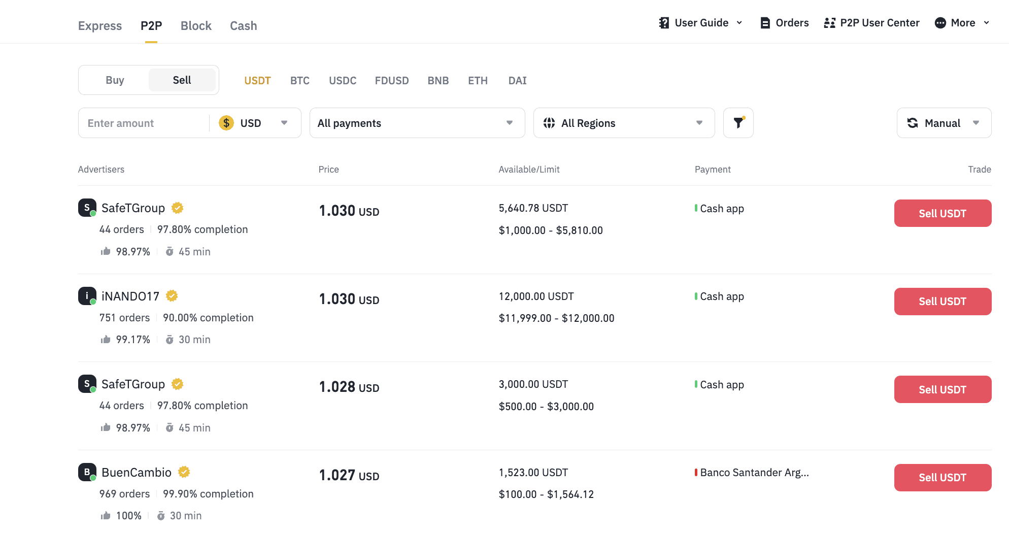Click SafeTGroup verified badge at 1.030 price

(x=177, y=208)
